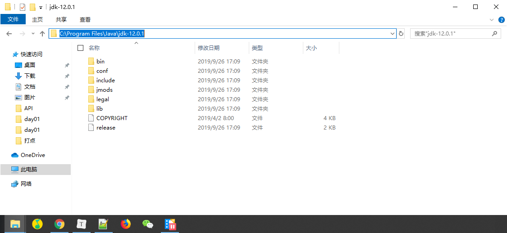The image size is (507, 233).
Task: Click the Back navigation arrow
Action: tap(9, 34)
